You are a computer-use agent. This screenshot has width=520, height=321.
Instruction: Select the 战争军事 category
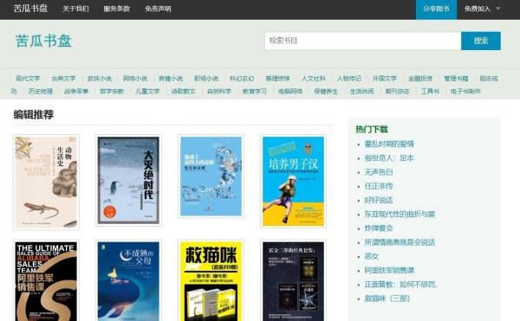(x=76, y=91)
